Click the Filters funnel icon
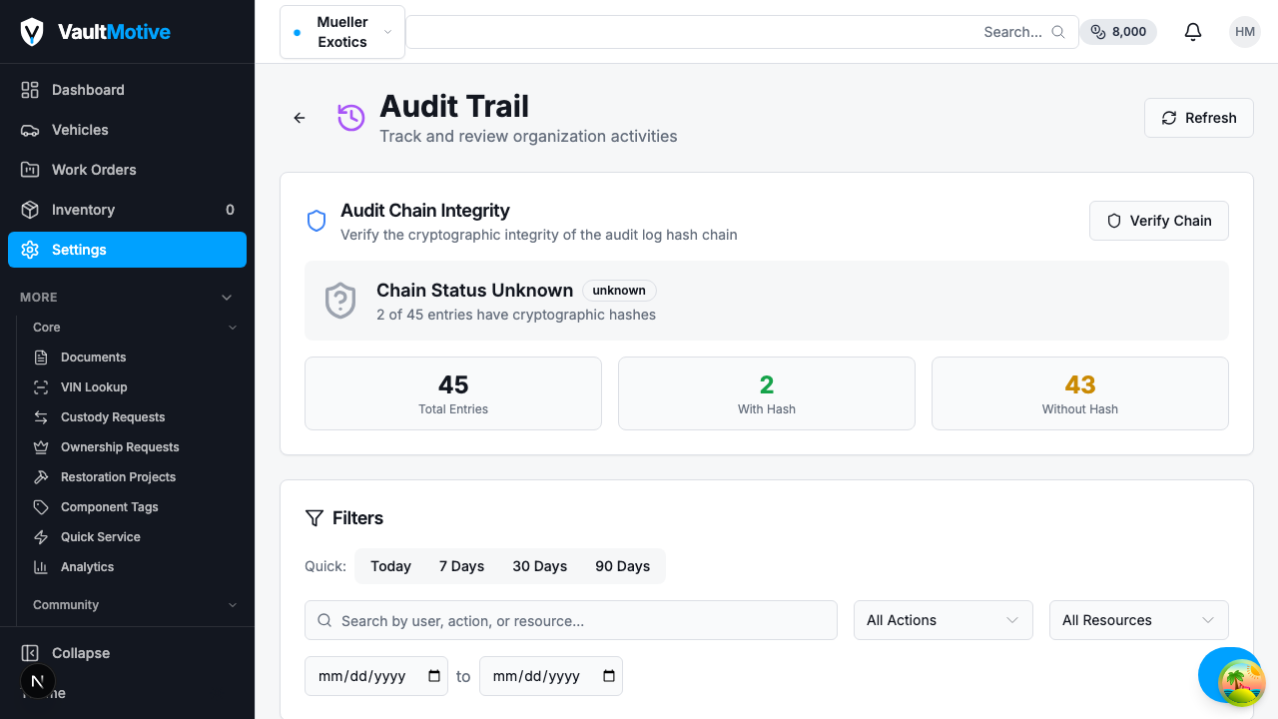This screenshot has width=1278, height=719. [315, 518]
